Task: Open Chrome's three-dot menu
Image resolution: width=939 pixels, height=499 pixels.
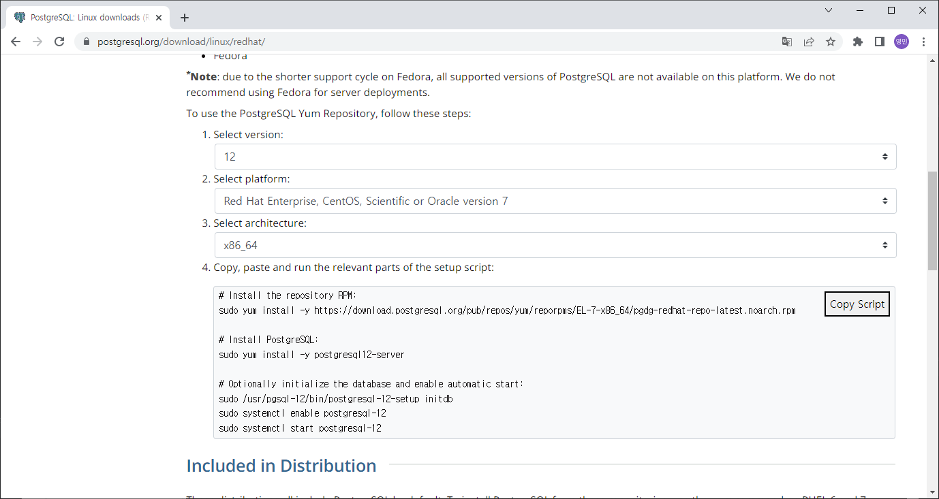Action: pos(924,42)
